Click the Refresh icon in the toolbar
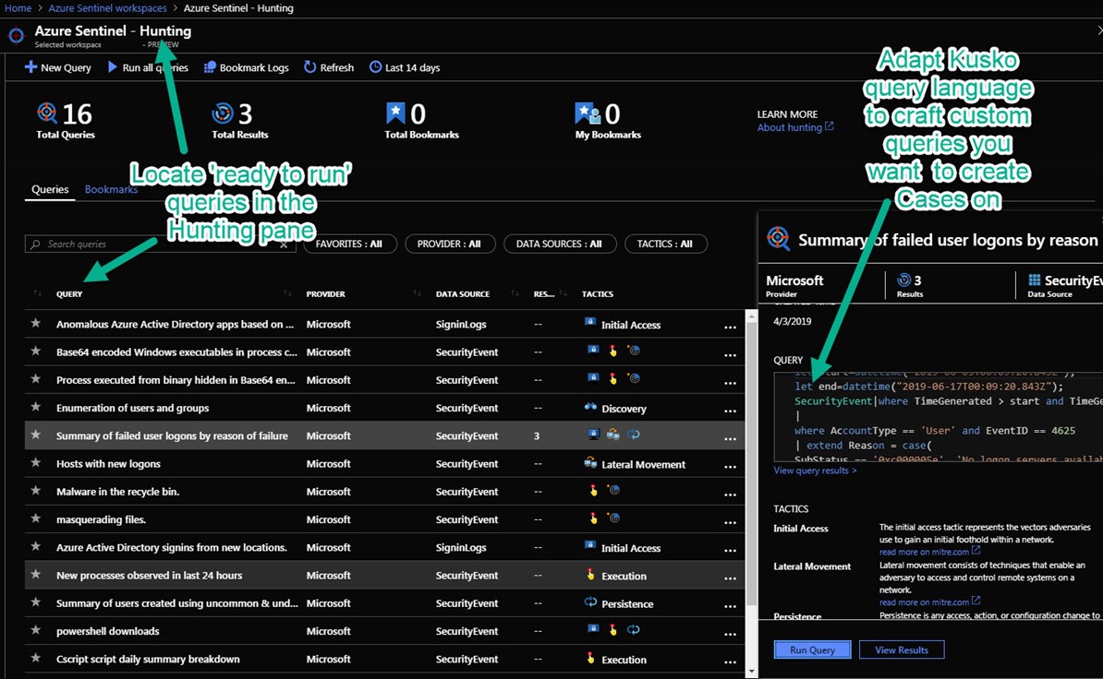 [x=310, y=67]
